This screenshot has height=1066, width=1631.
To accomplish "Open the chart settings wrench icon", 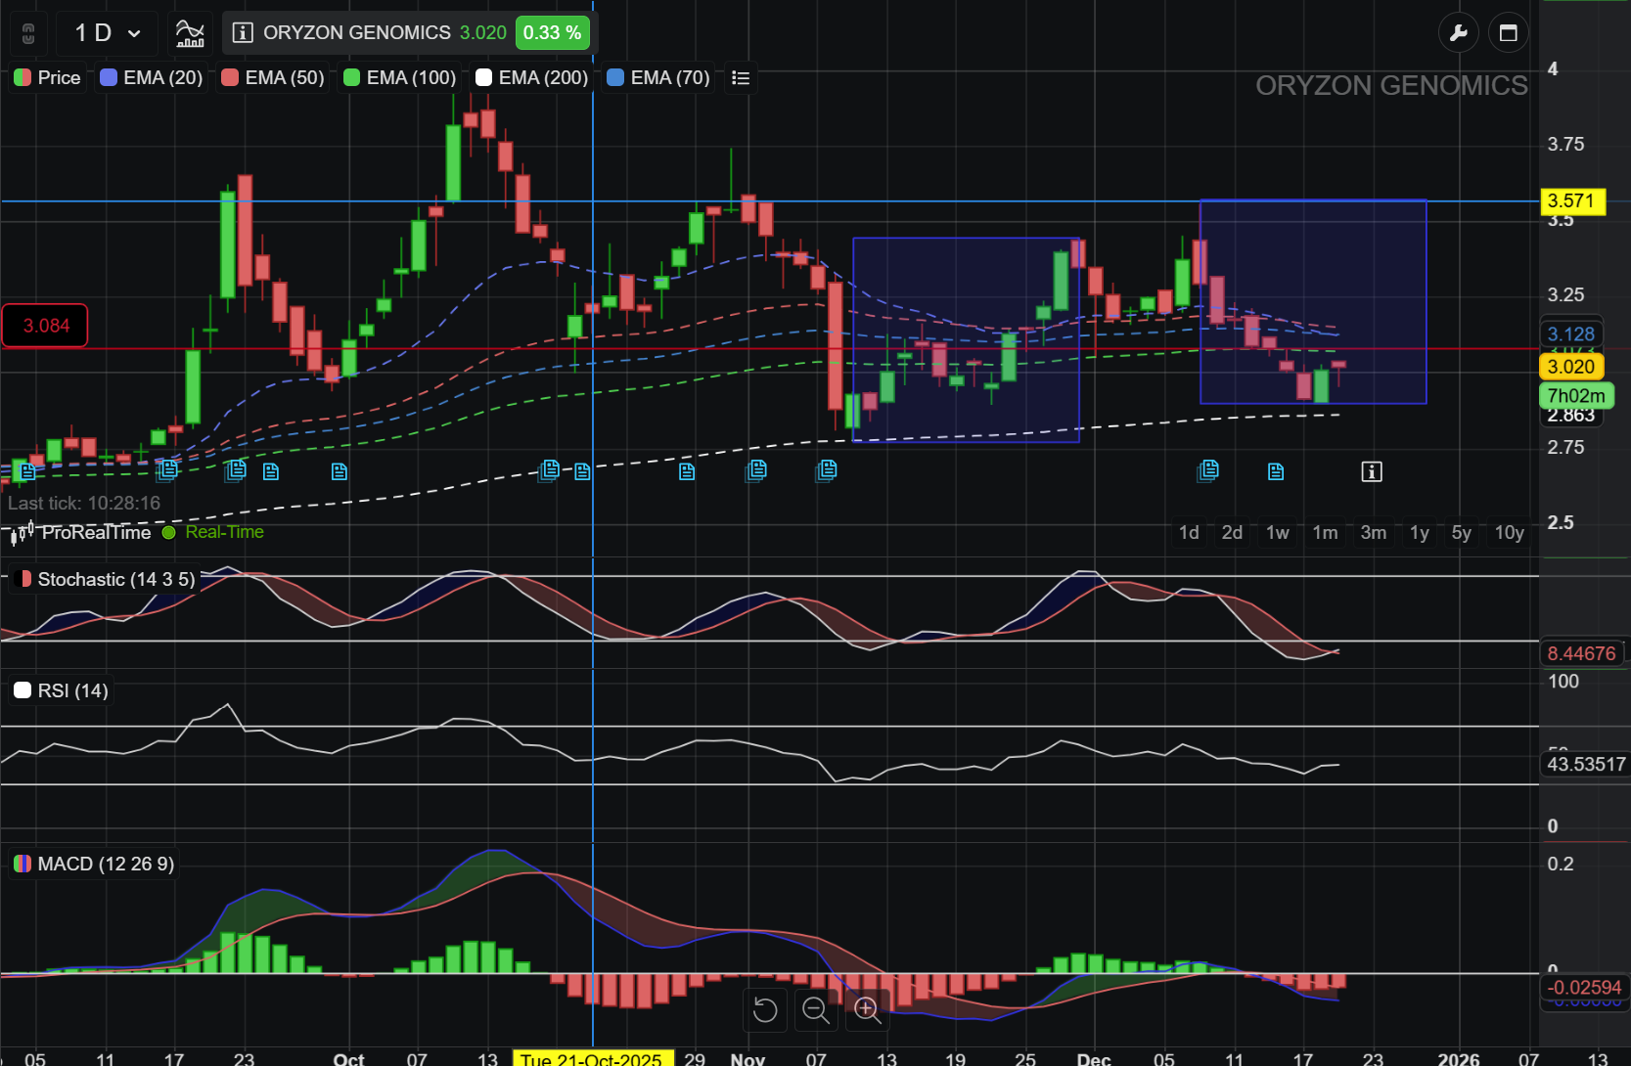I will [1458, 33].
